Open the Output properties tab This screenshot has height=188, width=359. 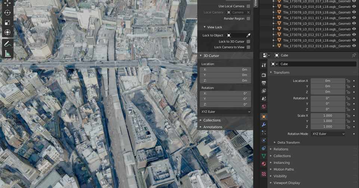point(264,83)
